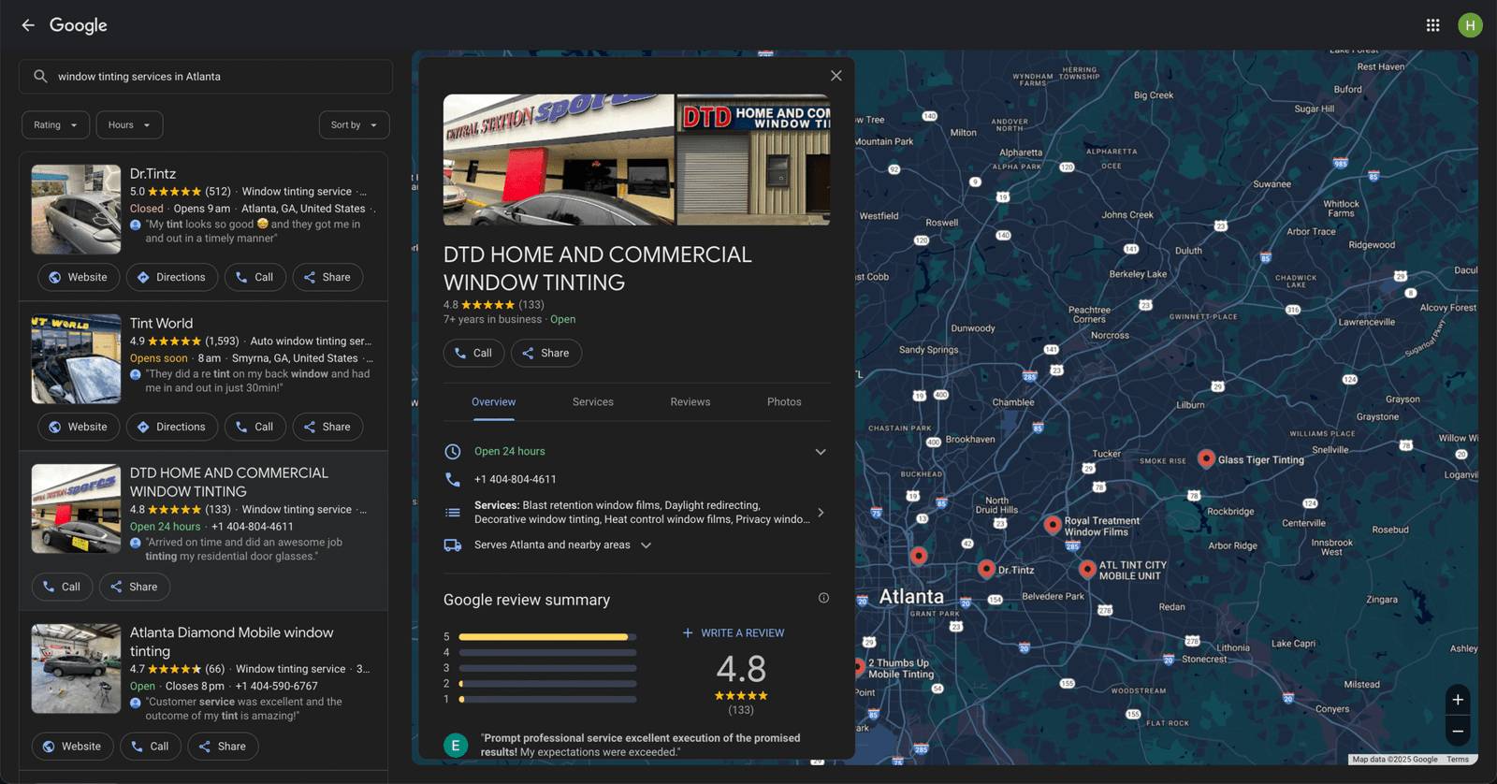Viewport: 1497px width, 784px height.
Task: Switch to the Services tab
Action: [593, 402]
